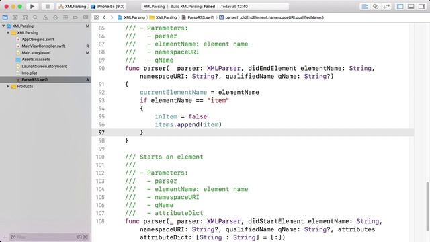Select Info.plist in the navigator
Image resolution: width=430 pixels, height=242 pixels.
[x=30, y=73]
